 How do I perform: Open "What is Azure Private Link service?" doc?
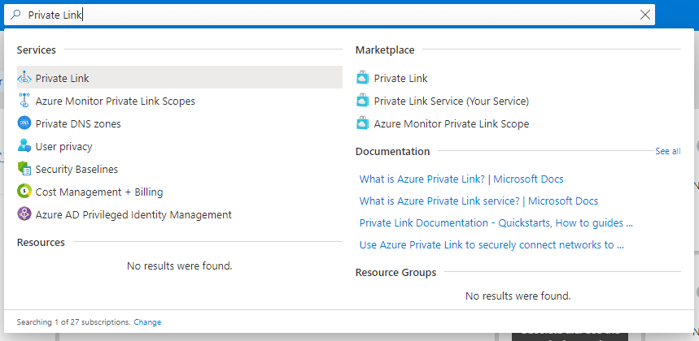pyautogui.click(x=478, y=201)
